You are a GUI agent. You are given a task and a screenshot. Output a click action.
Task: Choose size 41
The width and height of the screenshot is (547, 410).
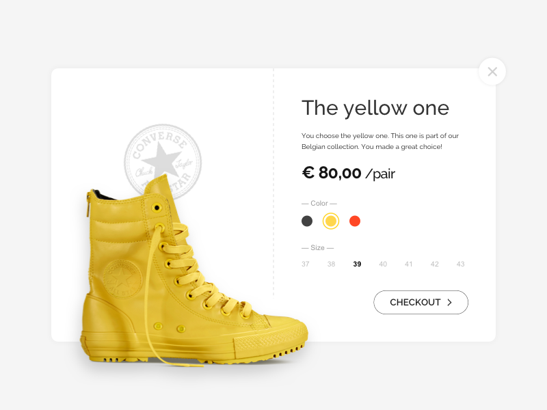point(408,264)
